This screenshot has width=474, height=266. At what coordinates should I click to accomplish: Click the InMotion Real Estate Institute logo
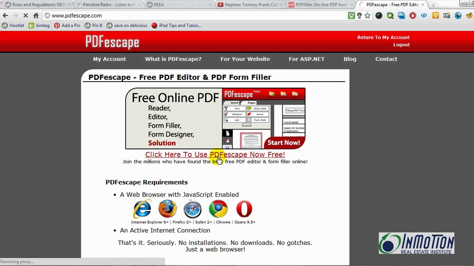click(417, 243)
